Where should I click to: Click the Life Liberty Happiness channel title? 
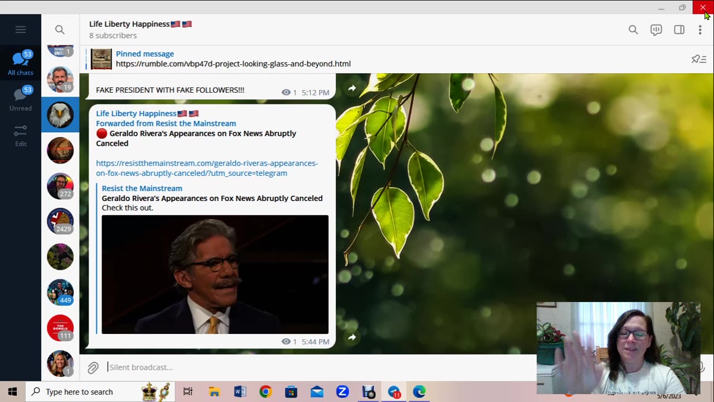click(141, 24)
